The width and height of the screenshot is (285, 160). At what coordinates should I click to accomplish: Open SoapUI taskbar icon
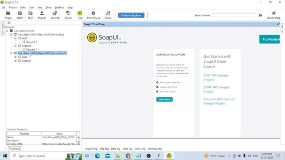click(x=169, y=156)
